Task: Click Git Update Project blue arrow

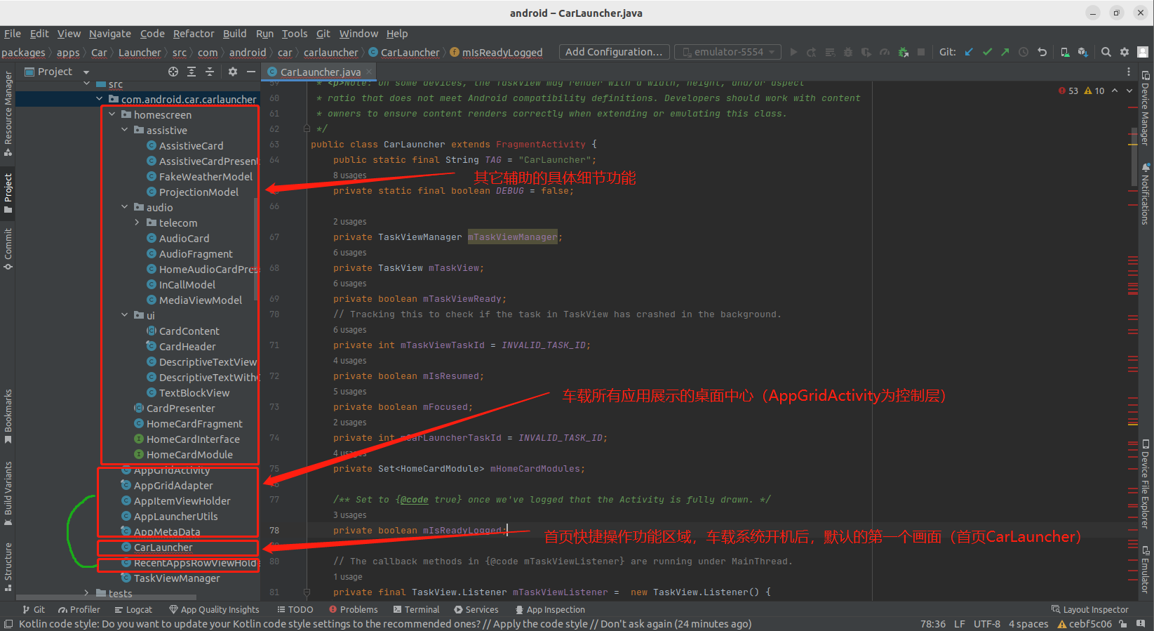Action: pyautogui.click(x=969, y=52)
